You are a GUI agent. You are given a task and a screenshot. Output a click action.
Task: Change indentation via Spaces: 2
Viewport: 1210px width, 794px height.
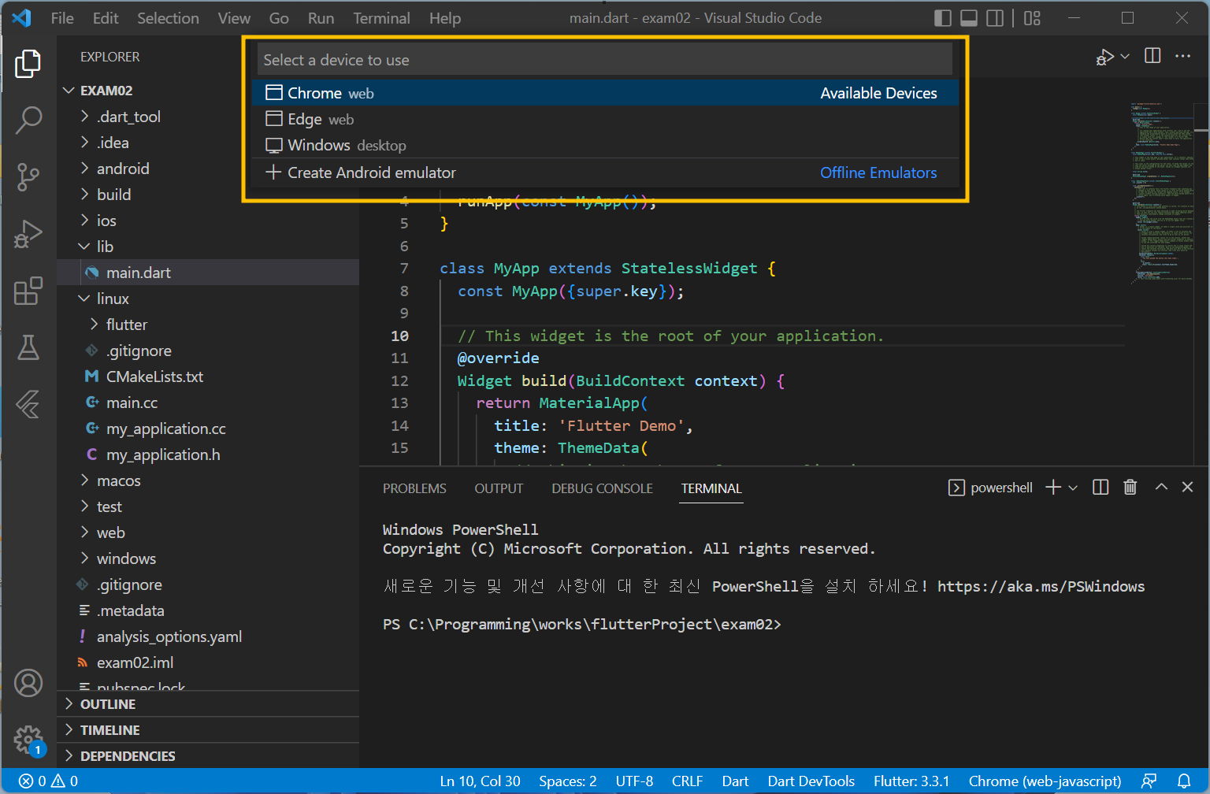point(568,781)
